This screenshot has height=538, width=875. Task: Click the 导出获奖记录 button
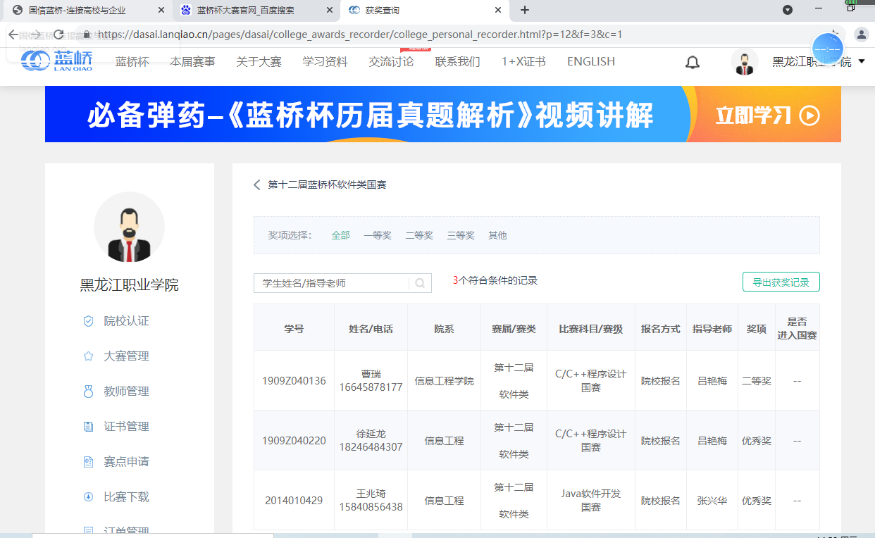tap(781, 282)
